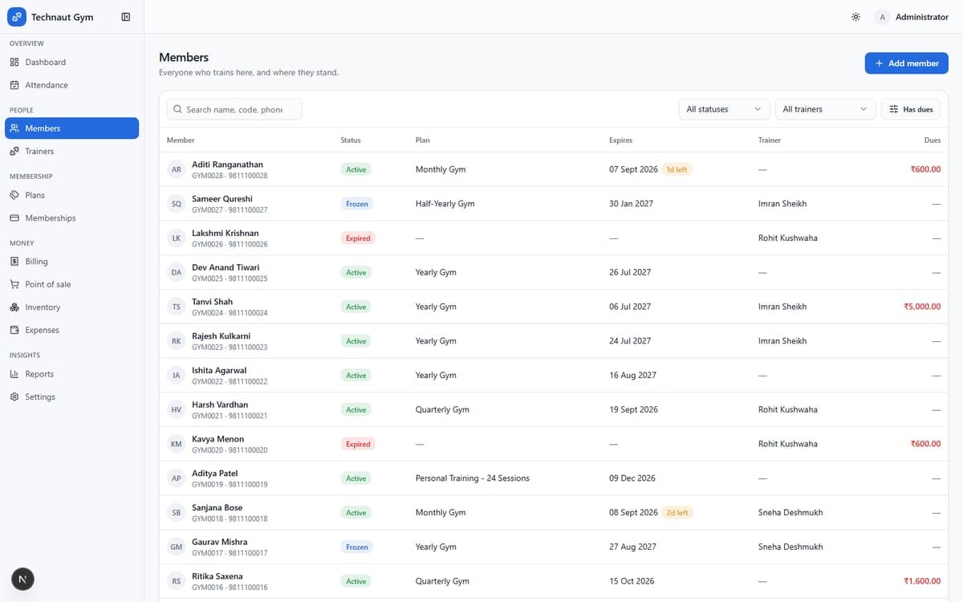Image resolution: width=963 pixels, height=602 pixels.
Task: Click trainer Rohit Kushwaha in Lakshmi Krishnan row
Action: coord(788,238)
